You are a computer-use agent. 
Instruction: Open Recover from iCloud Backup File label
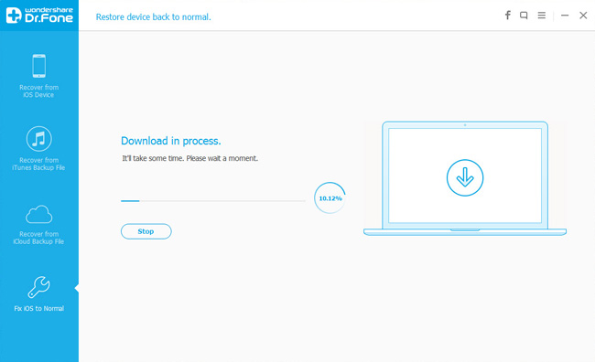38,238
